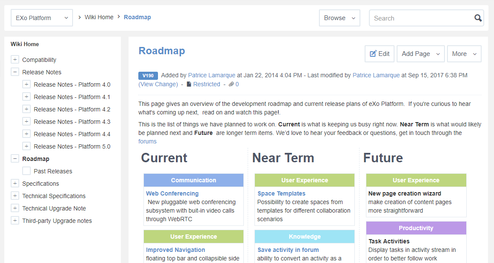The height and width of the screenshot is (263, 494).
Task: Click the search magnifier icon
Action: click(x=478, y=18)
